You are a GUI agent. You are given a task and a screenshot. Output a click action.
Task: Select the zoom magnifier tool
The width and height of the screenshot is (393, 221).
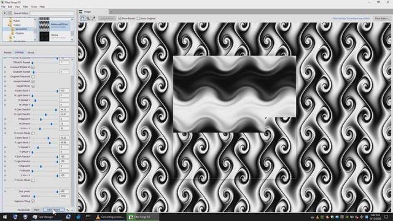coord(88,18)
